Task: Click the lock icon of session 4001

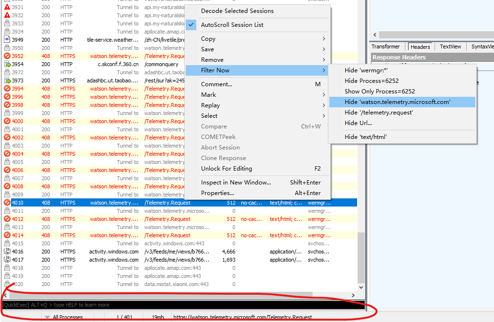Action: (x=7, y=129)
